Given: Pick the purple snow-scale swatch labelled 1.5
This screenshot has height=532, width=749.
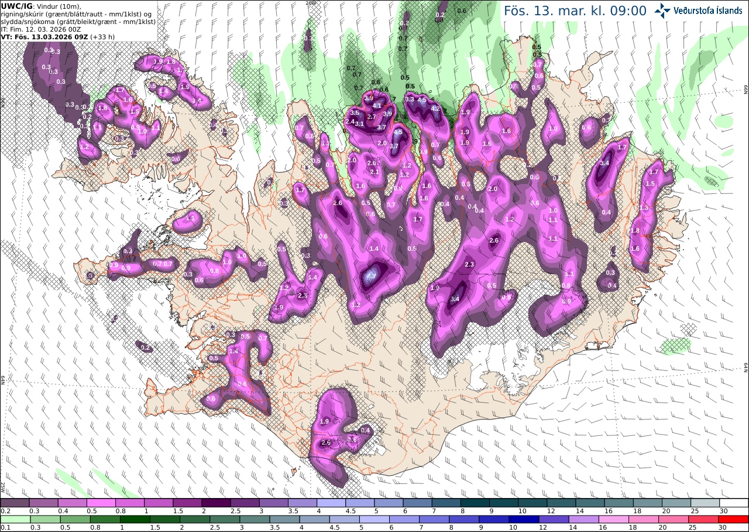Looking at the screenshot, I should tap(187, 503).
